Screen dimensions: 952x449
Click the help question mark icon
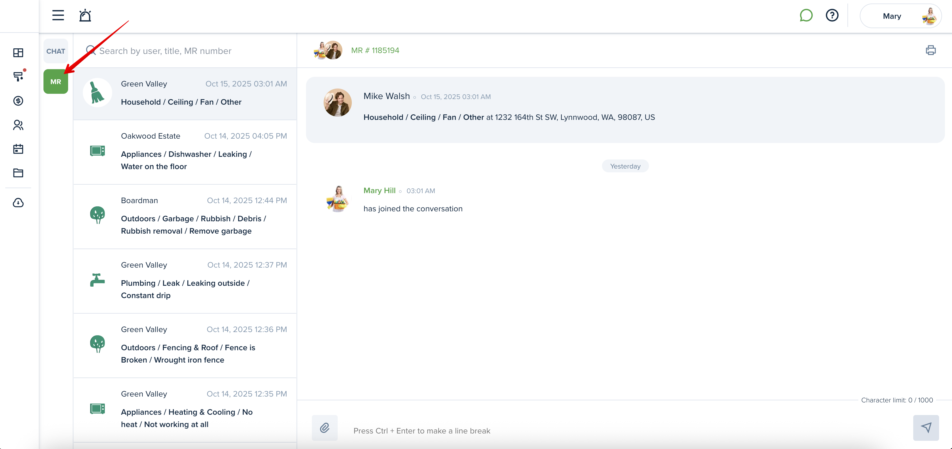click(832, 16)
